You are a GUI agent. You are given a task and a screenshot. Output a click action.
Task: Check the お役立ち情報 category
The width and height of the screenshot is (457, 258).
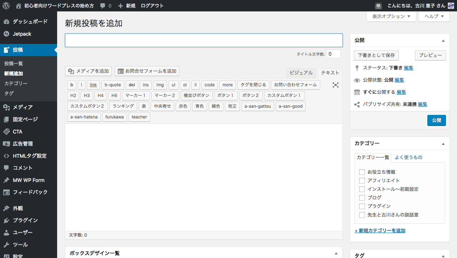[362, 172]
